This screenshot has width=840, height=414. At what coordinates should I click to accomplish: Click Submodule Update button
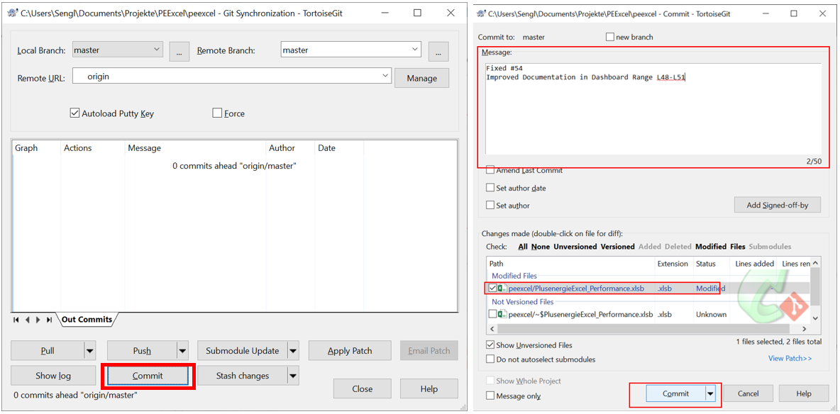click(243, 351)
